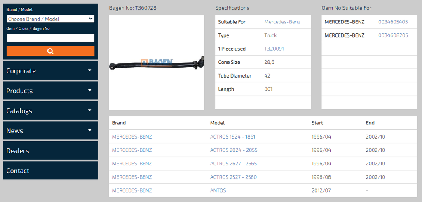Viewport: 422px width, 202px height.
Task: Open ACTROS 1824 - 1861 model link
Action: [232, 136]
